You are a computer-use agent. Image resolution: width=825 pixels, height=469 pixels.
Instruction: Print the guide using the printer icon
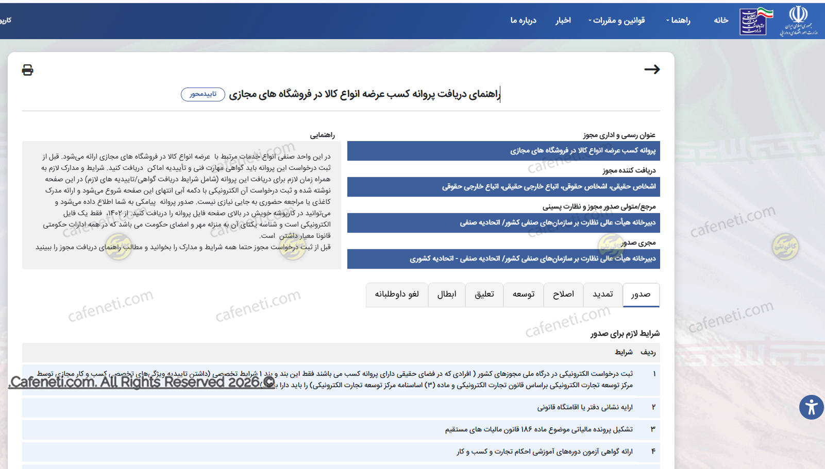coord(28,70)
